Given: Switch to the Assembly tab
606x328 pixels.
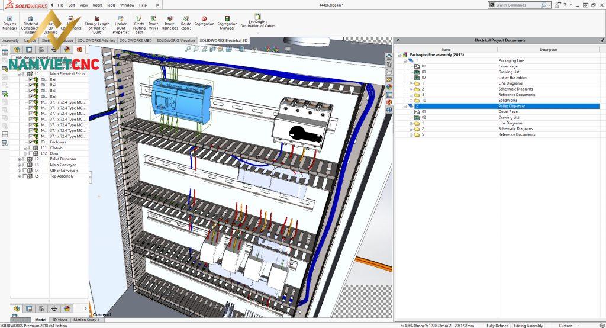Looking at the screenshot, I should (11, 41).
